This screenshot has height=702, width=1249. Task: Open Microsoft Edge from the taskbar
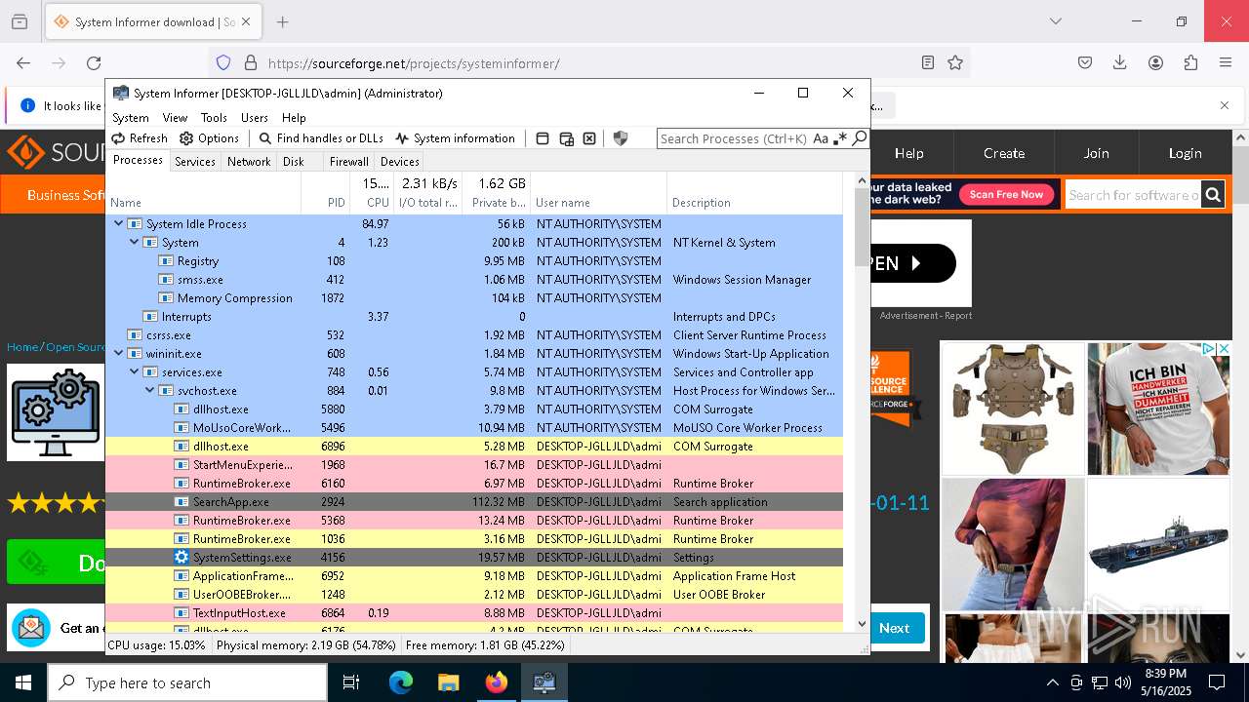pos(401,682)
